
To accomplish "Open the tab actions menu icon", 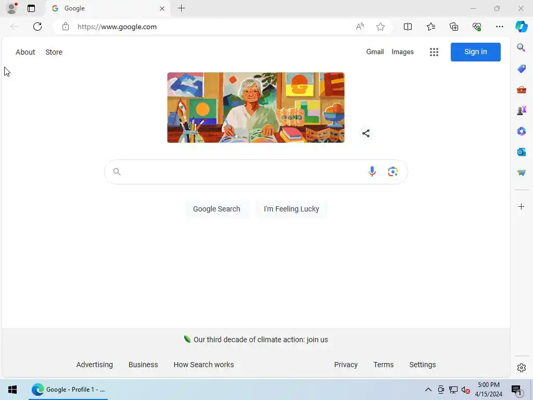I will point(31,8).
